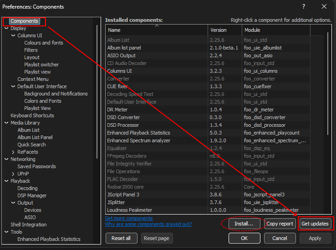Select the JScript Panel 3 component
Screen dimensions: 336x250
click(x=123, y=195)
